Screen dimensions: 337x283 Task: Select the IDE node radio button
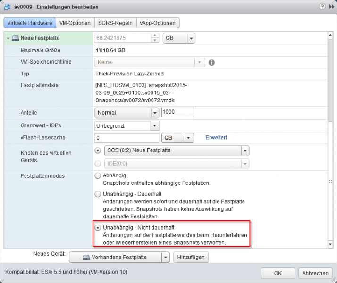98,164
